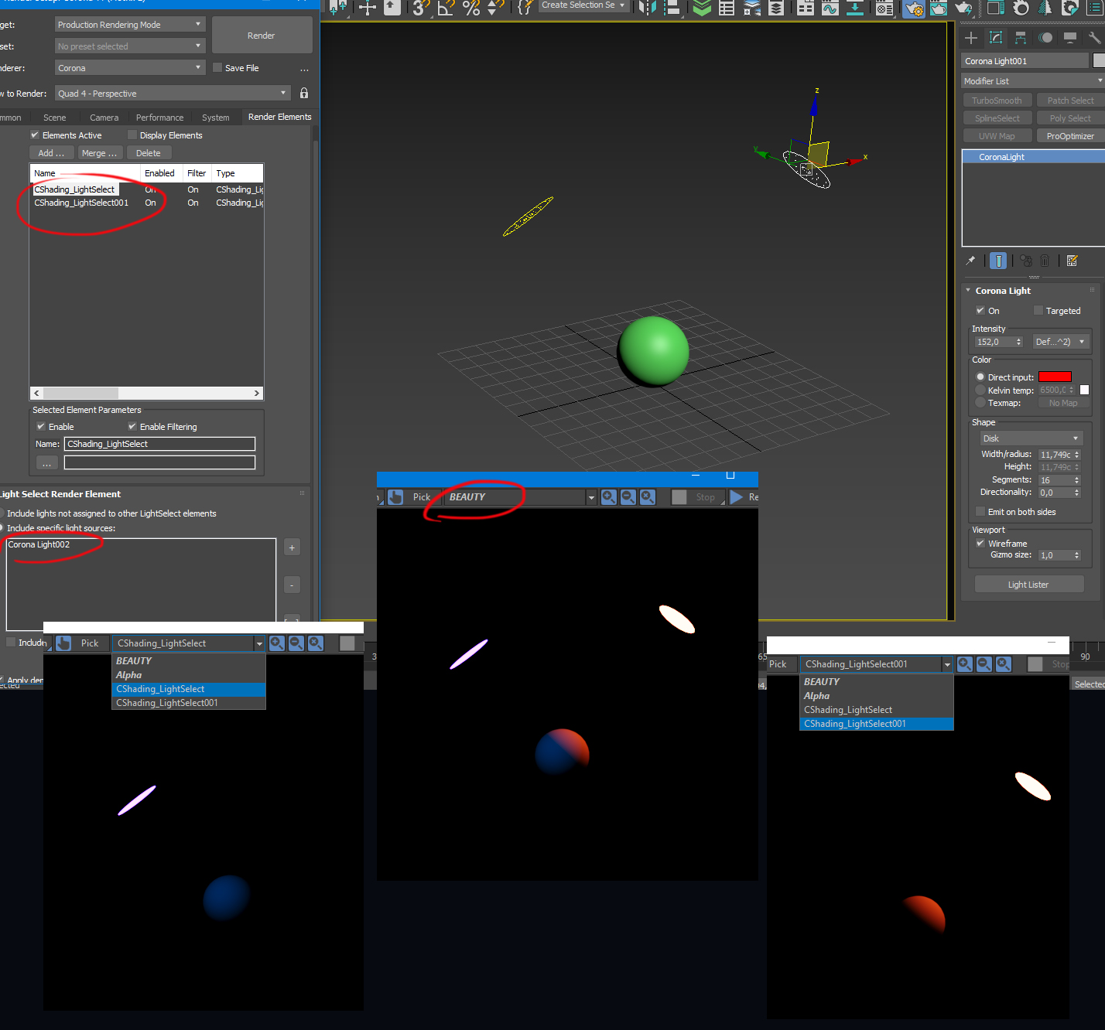Open the Mirror tool
This screenshot has width=1105, height=1030.
click(647, 9)
